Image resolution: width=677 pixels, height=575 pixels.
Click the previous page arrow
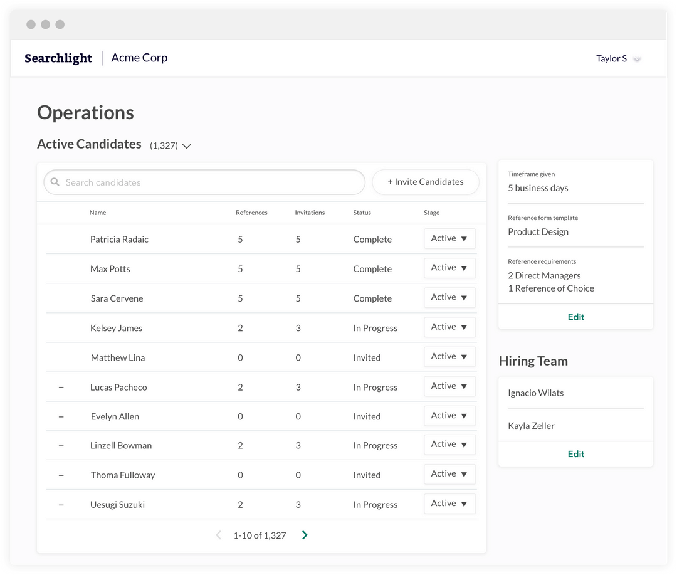click(x=218, y=535)
